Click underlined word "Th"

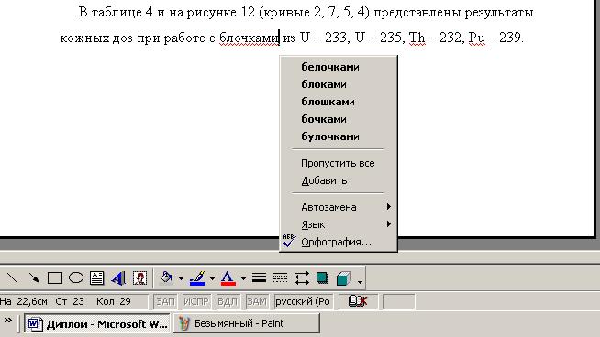[x=417, y=38]
